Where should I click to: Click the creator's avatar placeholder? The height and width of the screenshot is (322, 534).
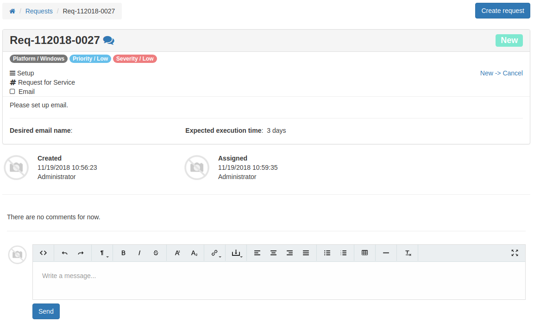pyautogui.click(x=16, y=167)
